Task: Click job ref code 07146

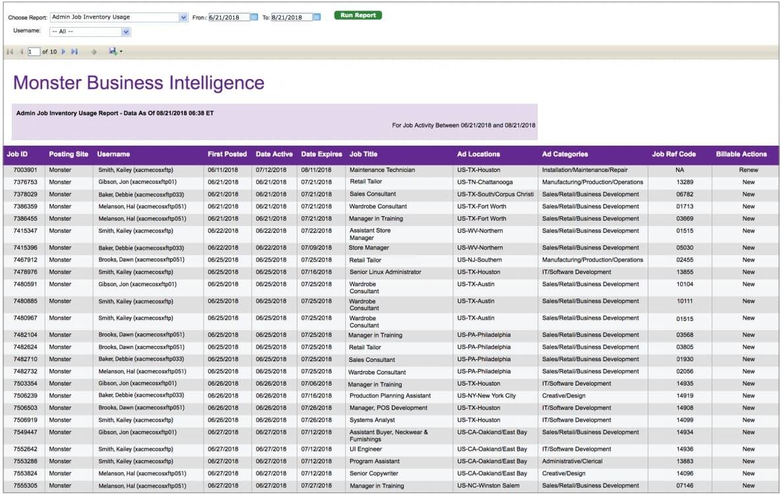Action: 685,486
